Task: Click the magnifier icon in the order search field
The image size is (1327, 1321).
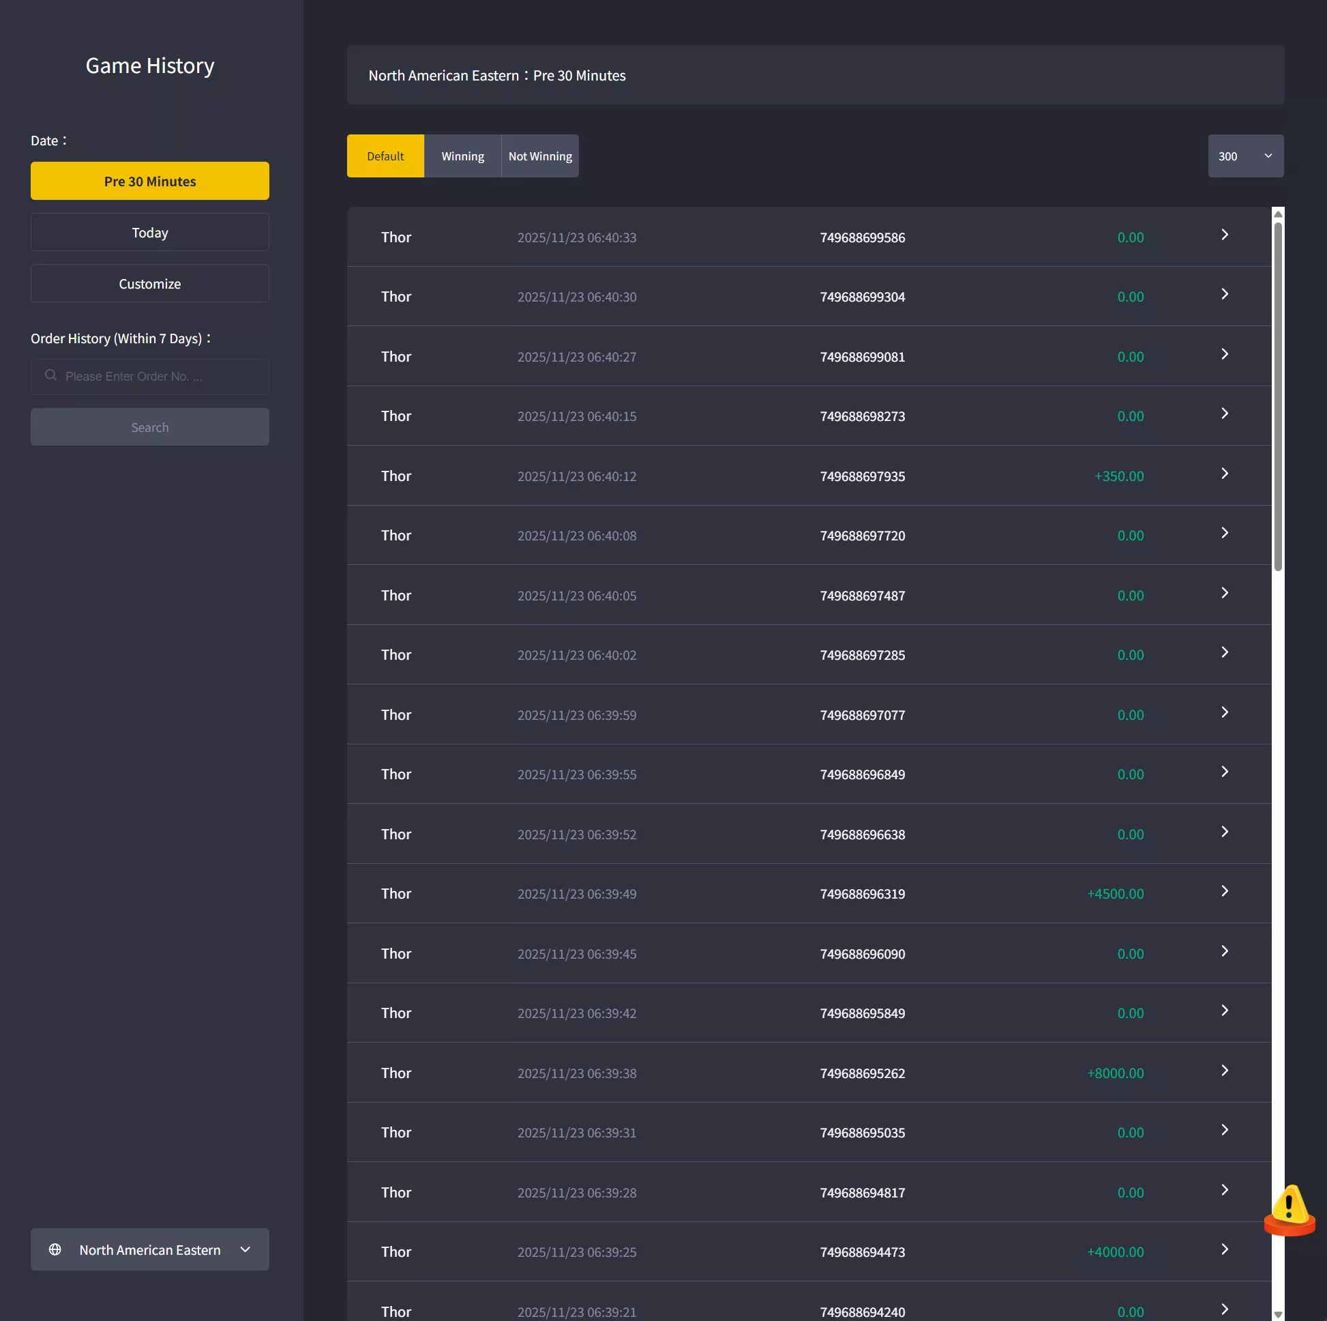Action: pos(50,375)
